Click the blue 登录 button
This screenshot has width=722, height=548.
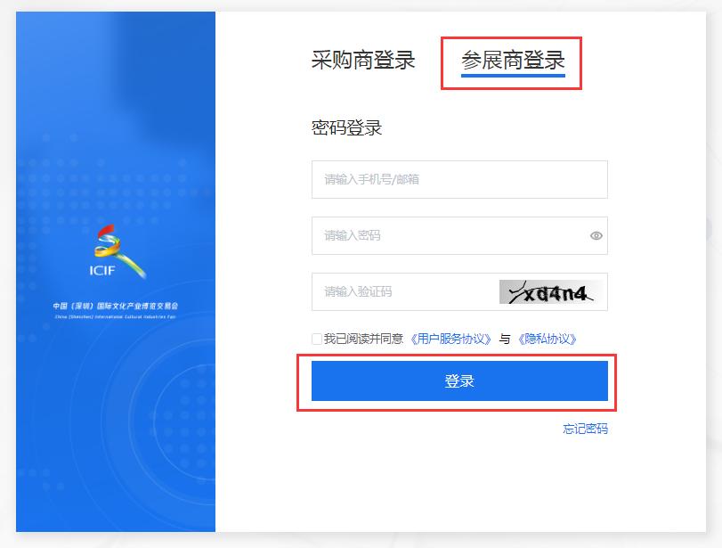[459, 381]
